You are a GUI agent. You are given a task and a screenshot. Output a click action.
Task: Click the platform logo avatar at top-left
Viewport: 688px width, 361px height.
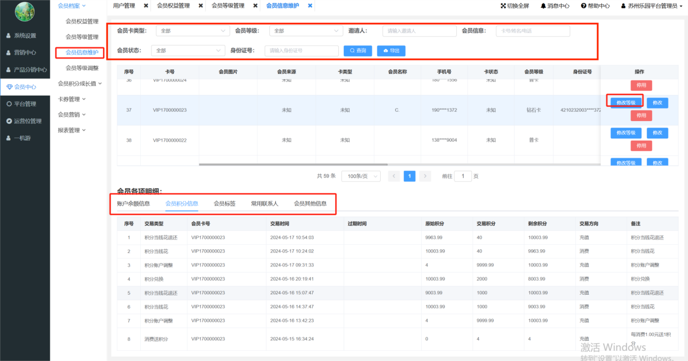tap(24, 12)
